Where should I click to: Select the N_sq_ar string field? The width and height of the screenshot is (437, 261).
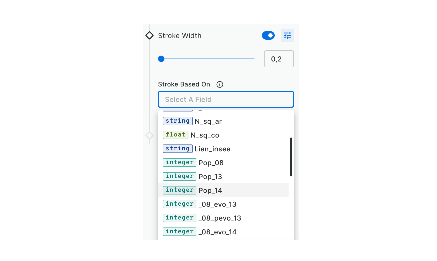[x=208, y=121]
